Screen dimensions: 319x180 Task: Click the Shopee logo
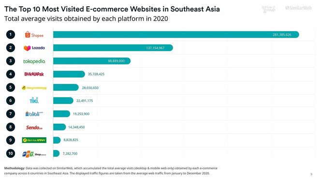tap(34, 35)
